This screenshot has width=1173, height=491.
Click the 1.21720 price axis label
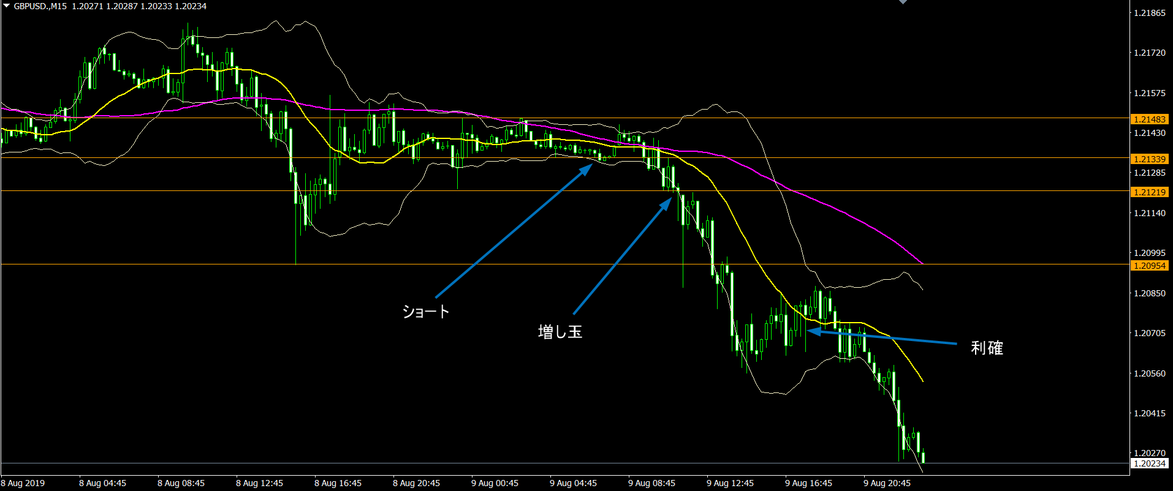pyautogui.click(x=1150, y=53)
